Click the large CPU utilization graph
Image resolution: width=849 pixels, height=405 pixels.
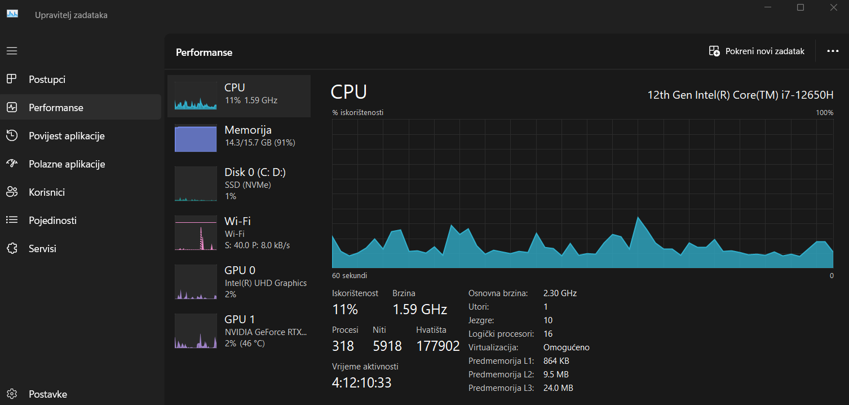(x=583, y=193)
